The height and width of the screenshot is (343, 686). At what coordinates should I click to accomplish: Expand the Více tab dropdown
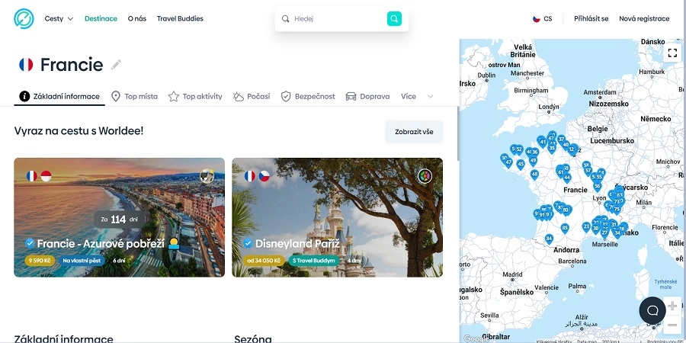point(417,97)
